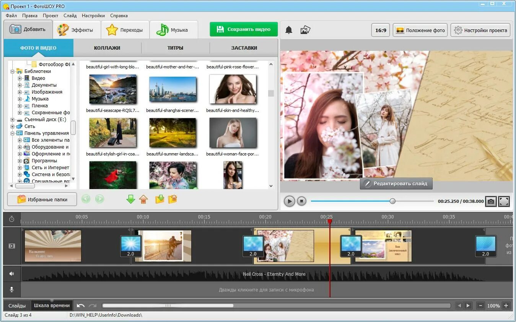Click the orange up arrow icon
The image size is (516, 322).
tap(143, 199)
